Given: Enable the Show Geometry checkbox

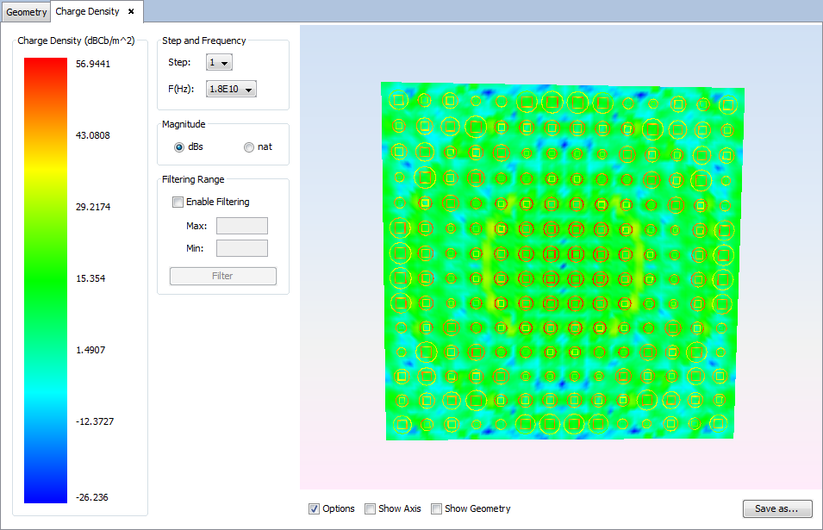Looking at the screenshot, I should click(436, 508).
